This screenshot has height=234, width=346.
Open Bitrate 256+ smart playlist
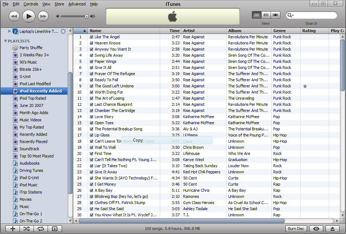point(30,69)
